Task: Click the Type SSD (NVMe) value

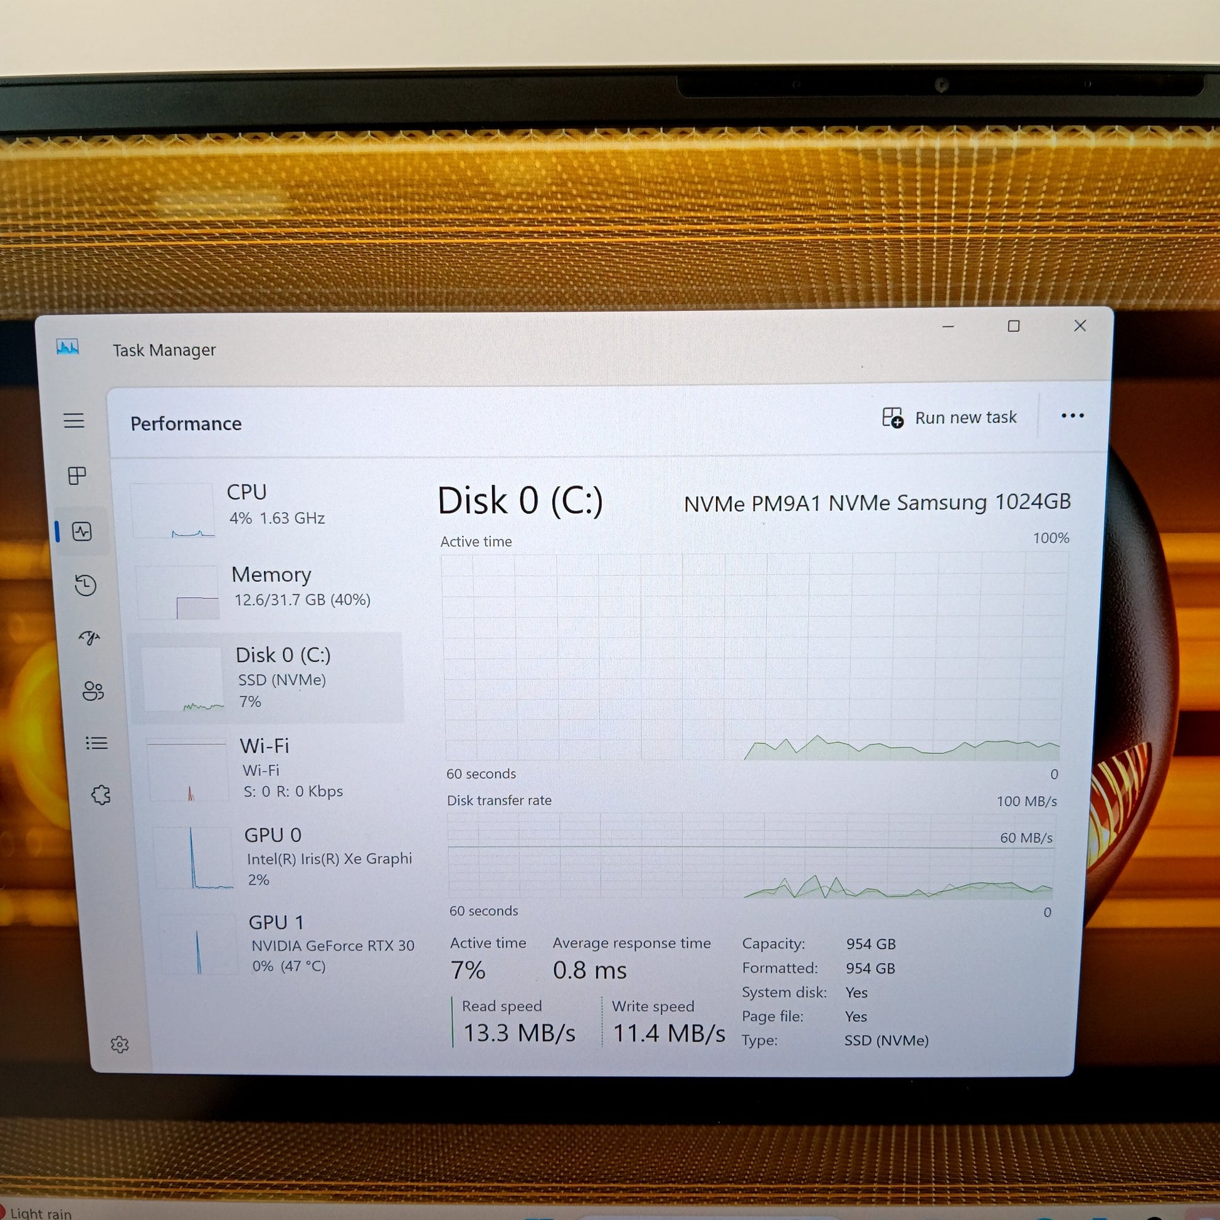Action: coord(886,1040)
